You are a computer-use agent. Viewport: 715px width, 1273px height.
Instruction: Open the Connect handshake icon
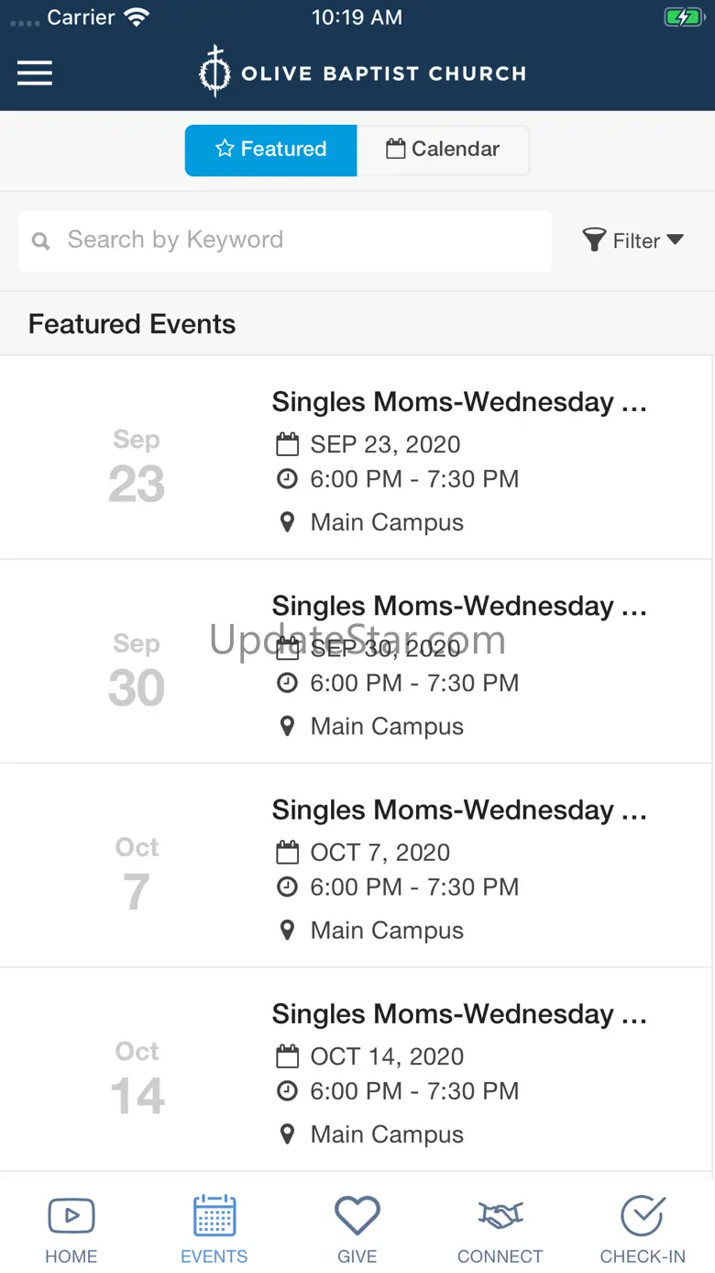(500, 1217)
